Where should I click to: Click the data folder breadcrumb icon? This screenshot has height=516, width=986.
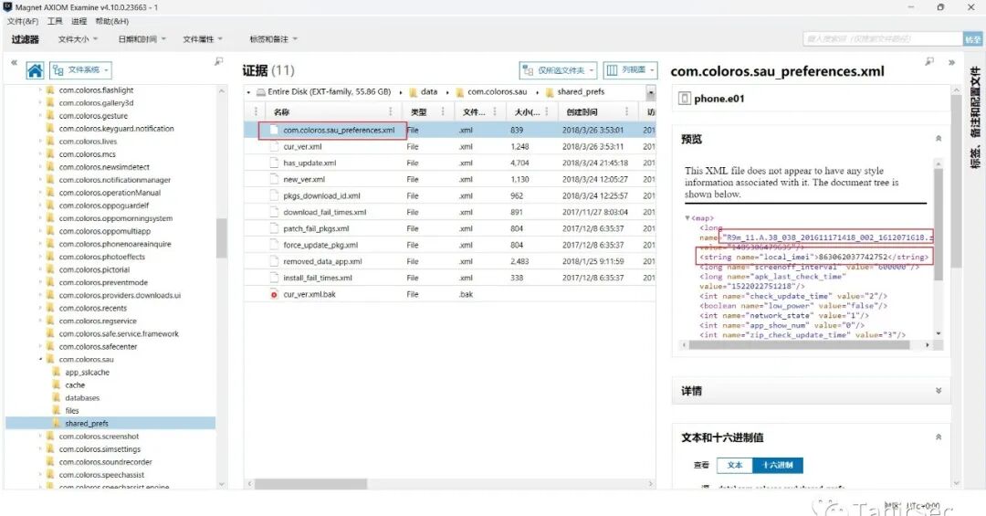[414, 92]
